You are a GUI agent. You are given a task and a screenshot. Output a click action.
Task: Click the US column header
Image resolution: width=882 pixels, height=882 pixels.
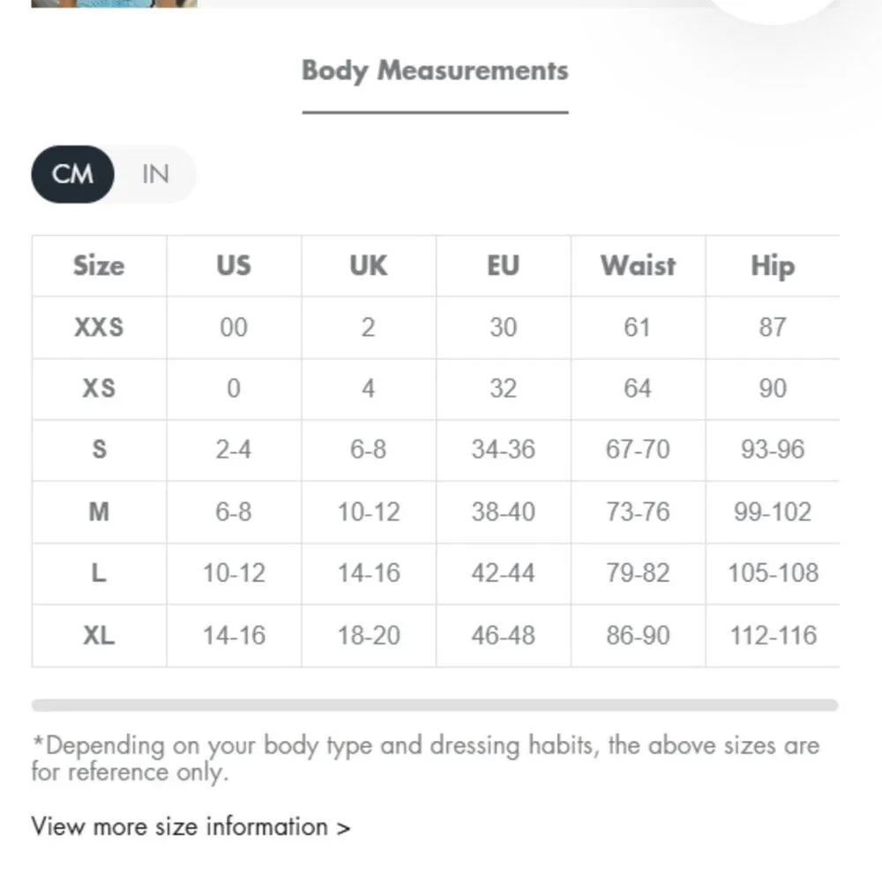[x=234, y=265]
